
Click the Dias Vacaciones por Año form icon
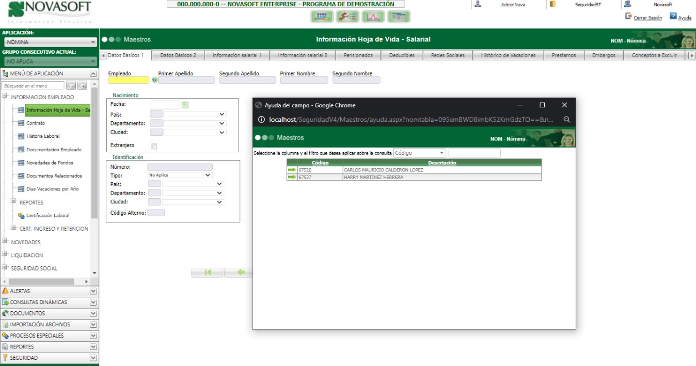pyautogui.click(x=21, y=189)
